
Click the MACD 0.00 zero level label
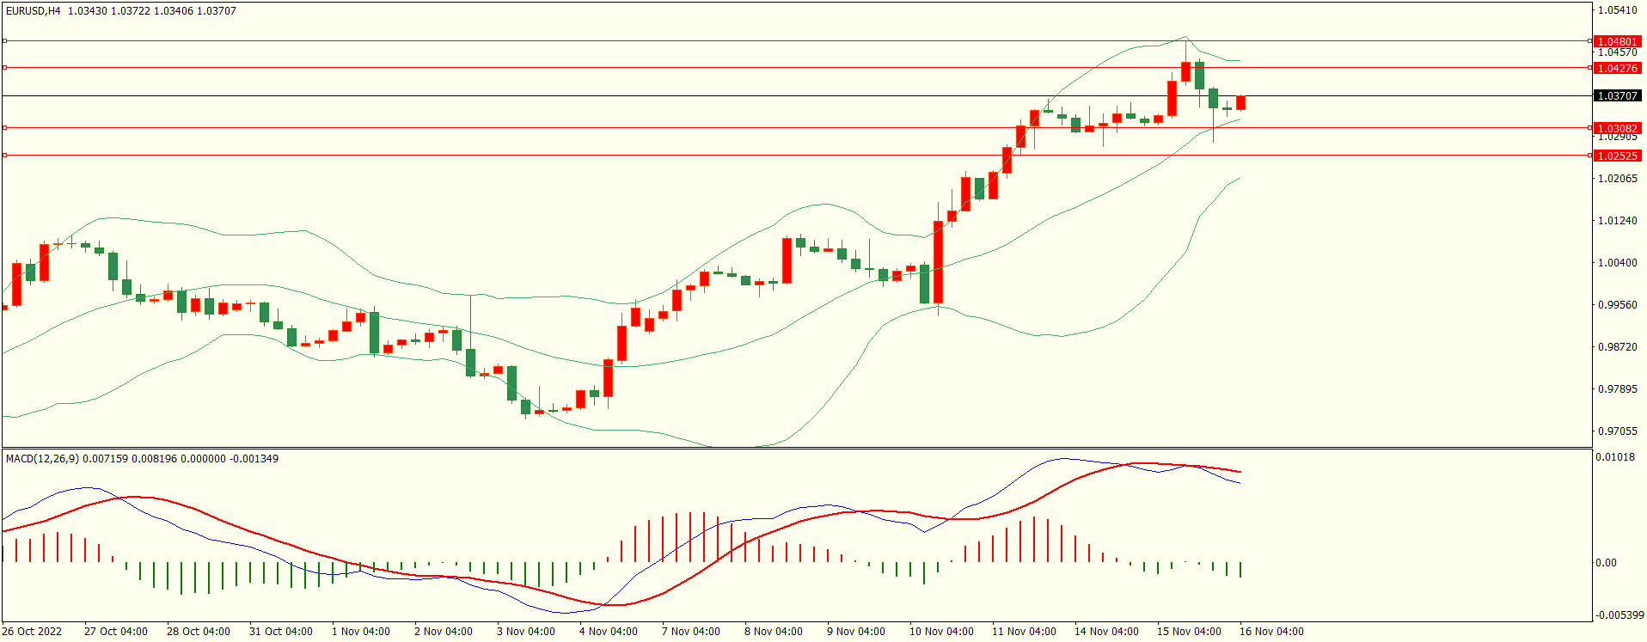pos(1606,563)
